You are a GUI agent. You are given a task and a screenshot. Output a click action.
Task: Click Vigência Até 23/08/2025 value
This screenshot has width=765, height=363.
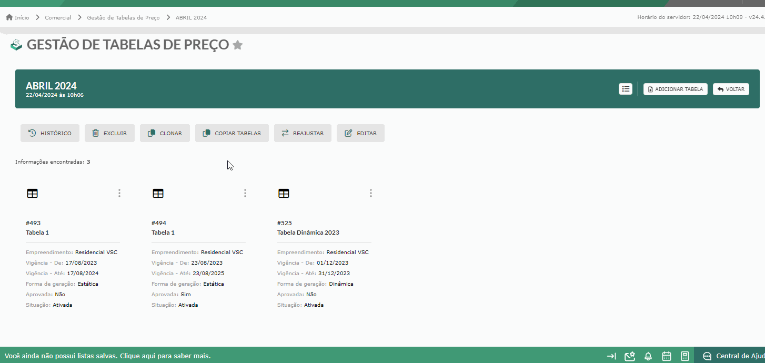pos(208,274)
